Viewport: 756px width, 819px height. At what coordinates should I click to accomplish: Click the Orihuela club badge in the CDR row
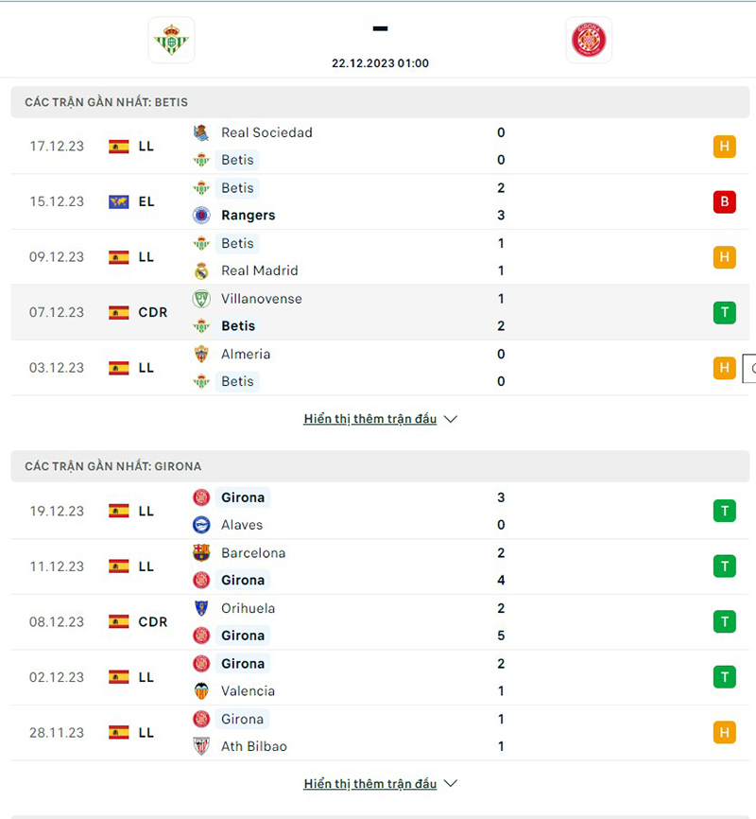point(202,608)
